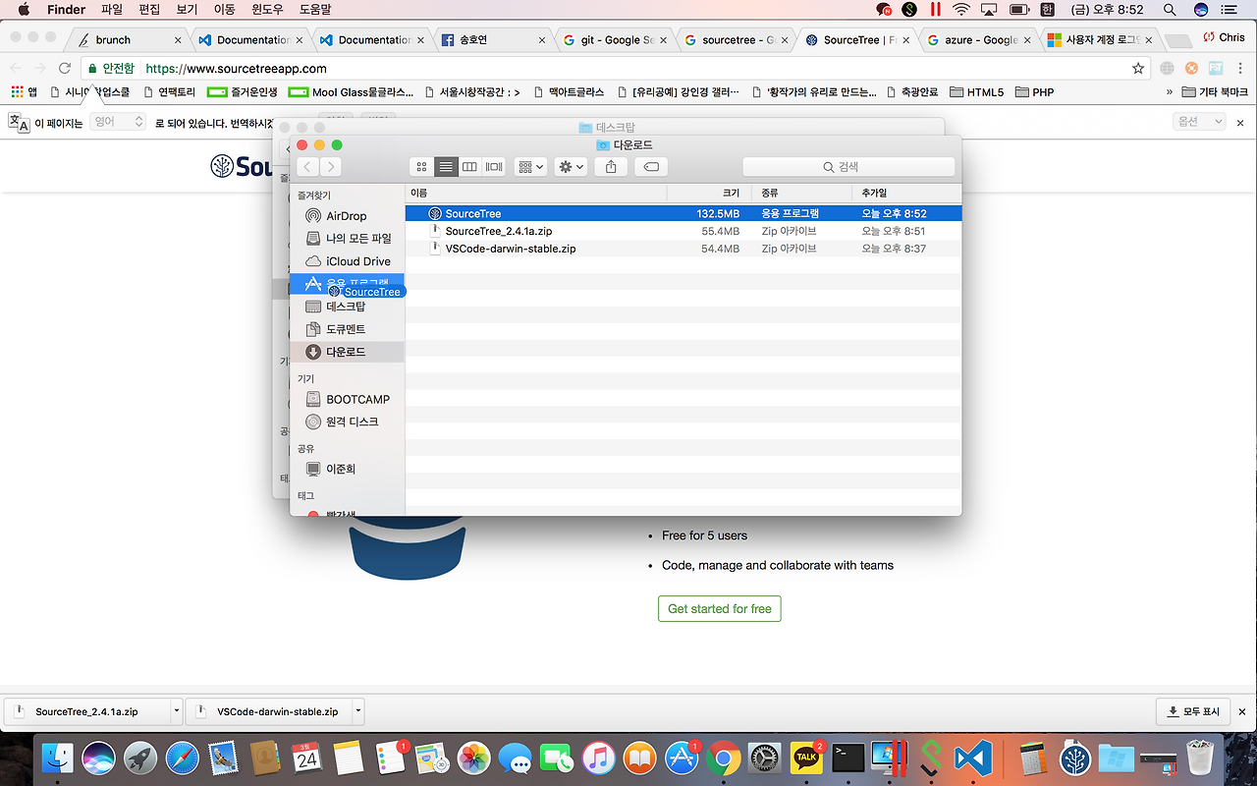Open Google Chrome from the Dock
The image size is (1257, 786).
pyautogui.click(x=724, y=758)
